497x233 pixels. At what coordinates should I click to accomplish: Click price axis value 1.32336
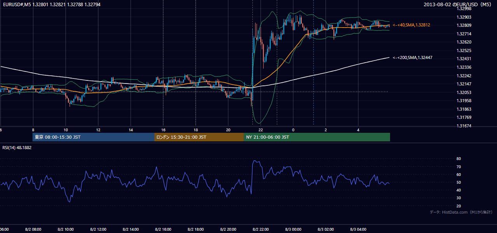464,67
